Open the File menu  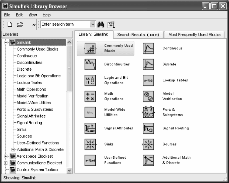(7, 15)
